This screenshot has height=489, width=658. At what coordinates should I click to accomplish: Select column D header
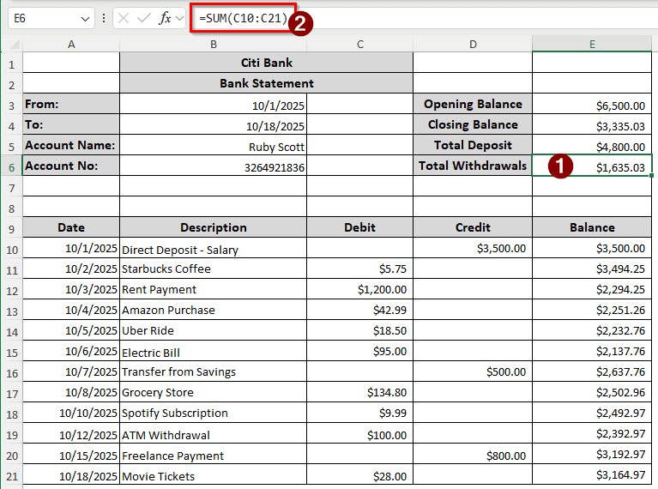coord(473,44)
